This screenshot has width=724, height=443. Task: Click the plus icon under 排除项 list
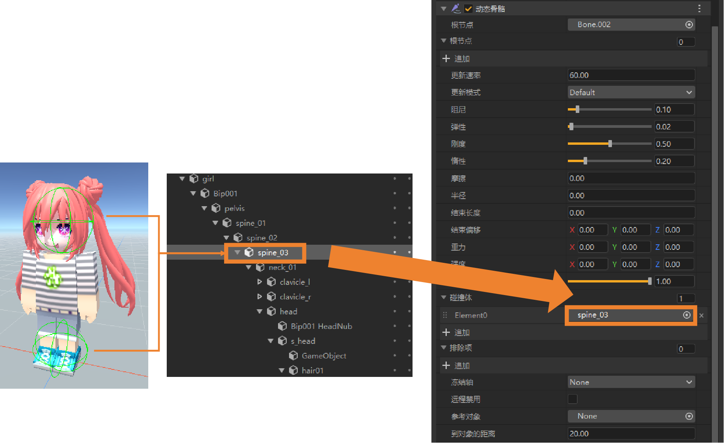point(446,365)
